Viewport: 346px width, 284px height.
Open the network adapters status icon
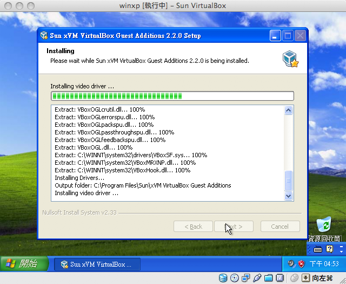245,278
